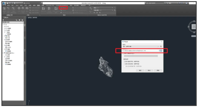Toggle the elevation adjustment checkbox in dialog
The image size is (199, 108).
click(125, 61)
